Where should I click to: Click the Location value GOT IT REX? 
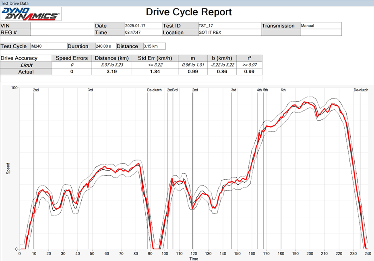[229, 33]
